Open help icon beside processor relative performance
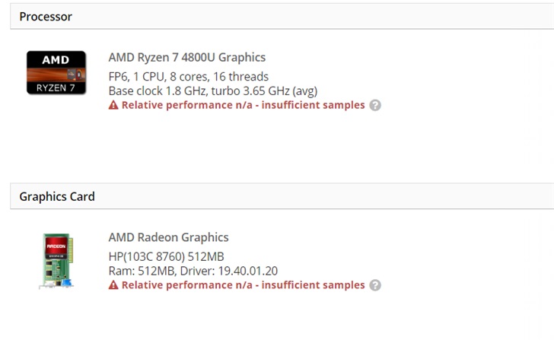 pos(375,106)
